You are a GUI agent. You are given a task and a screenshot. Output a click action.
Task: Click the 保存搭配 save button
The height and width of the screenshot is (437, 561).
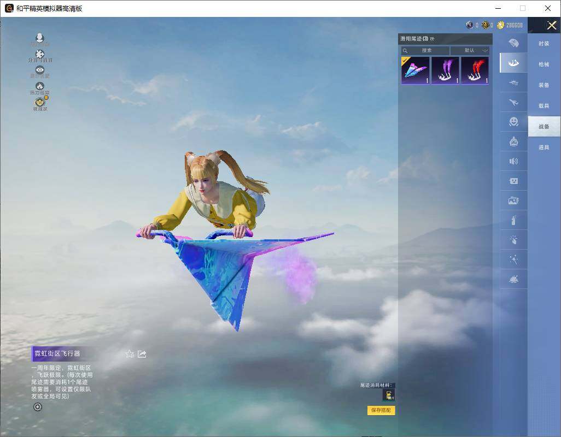pos(381,410)
